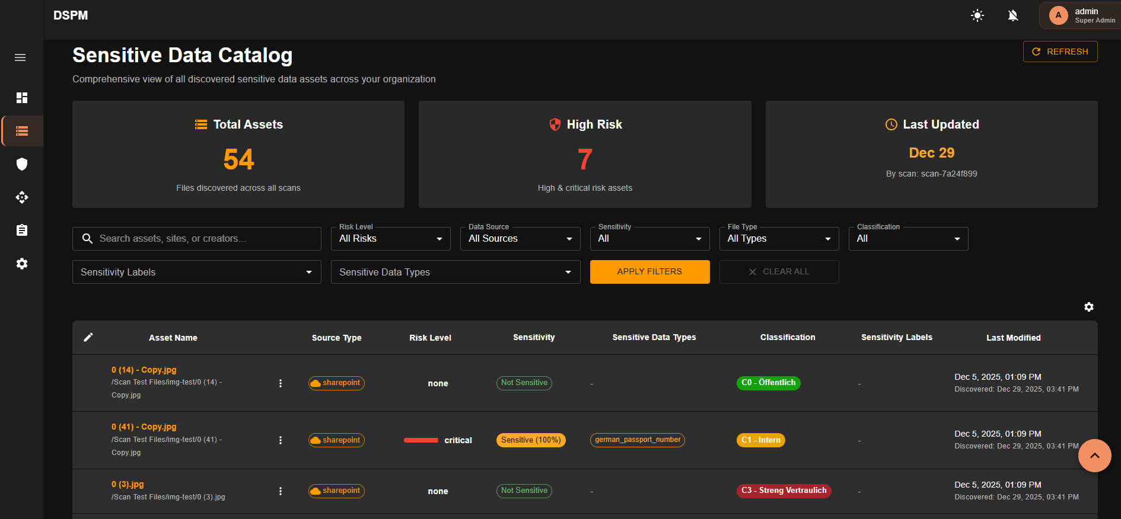1121x519 pixels.
Task: Click the pencil edit icon in table header
Action: pyautogui.click(x=88, y=337)
